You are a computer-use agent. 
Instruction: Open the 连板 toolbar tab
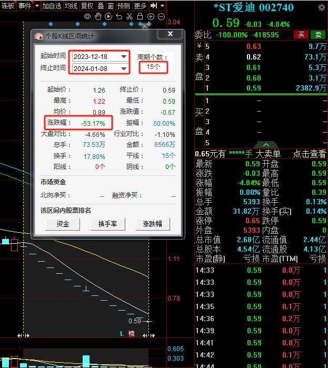8,5
